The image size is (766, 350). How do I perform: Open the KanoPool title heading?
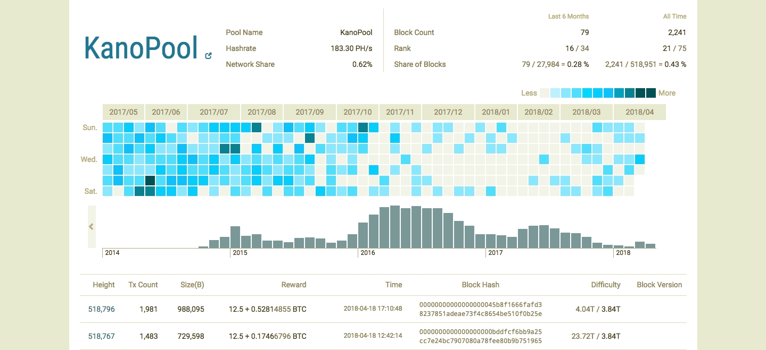coord(141,48)
